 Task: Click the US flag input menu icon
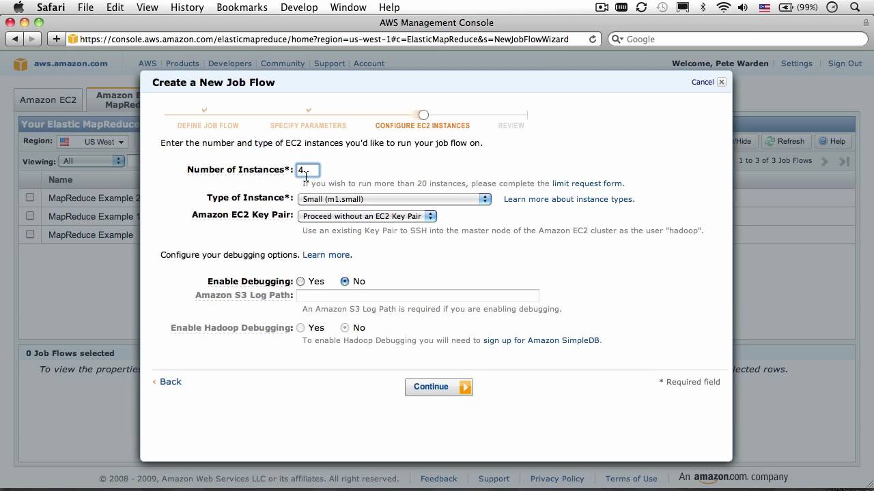[765, 8]
